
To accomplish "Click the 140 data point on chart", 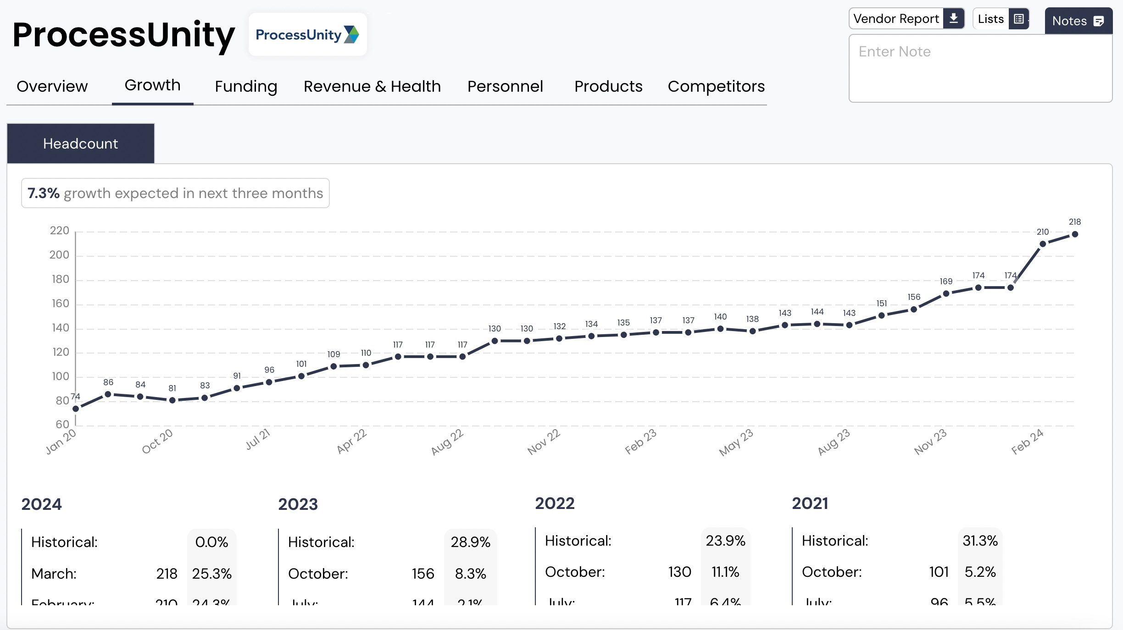I will [720, 329].
